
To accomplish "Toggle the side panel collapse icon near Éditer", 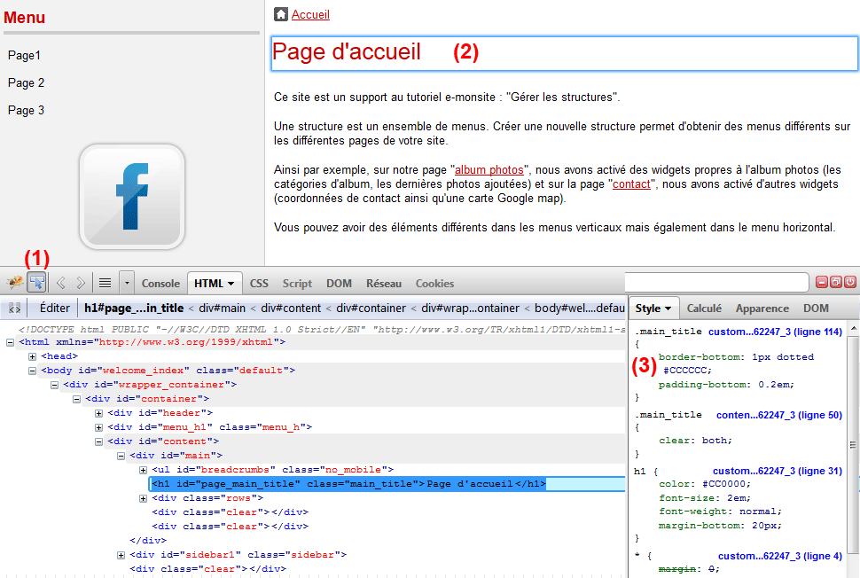I will (15, 309).
